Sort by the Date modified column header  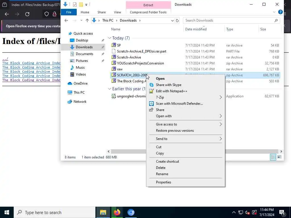click(196, 29)
